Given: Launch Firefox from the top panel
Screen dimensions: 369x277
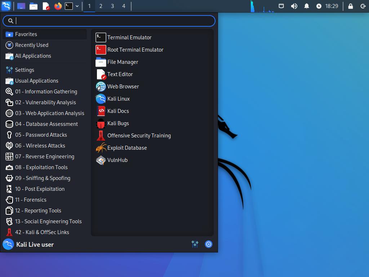Looking at the screenshot, I should [x=58, y=6].
